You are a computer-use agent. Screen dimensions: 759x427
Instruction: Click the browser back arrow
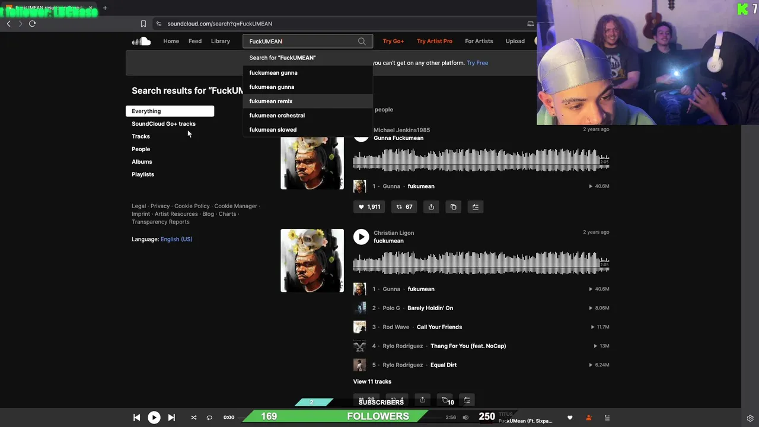pos(8,24)
